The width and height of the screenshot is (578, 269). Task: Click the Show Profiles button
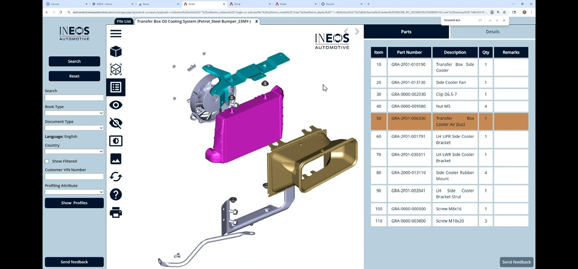(74, 203)
